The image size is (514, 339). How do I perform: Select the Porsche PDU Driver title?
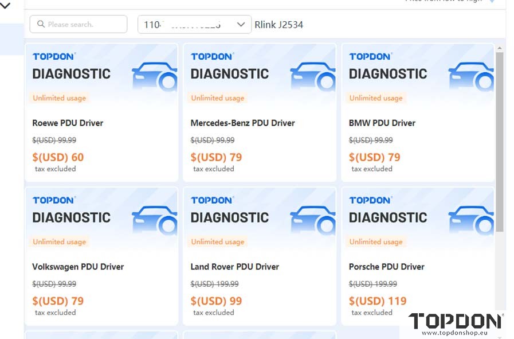[x=386, y=267]
